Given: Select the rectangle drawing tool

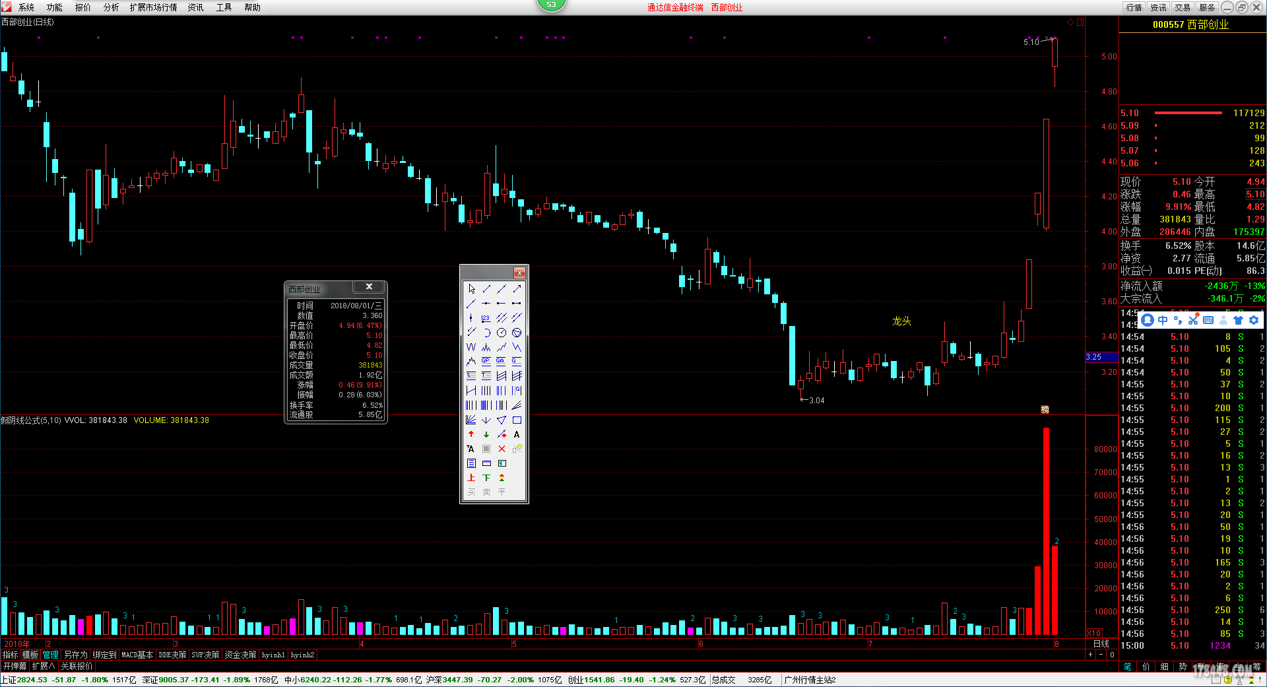Looking at the screenshot, I should click(x=517, y=420).
